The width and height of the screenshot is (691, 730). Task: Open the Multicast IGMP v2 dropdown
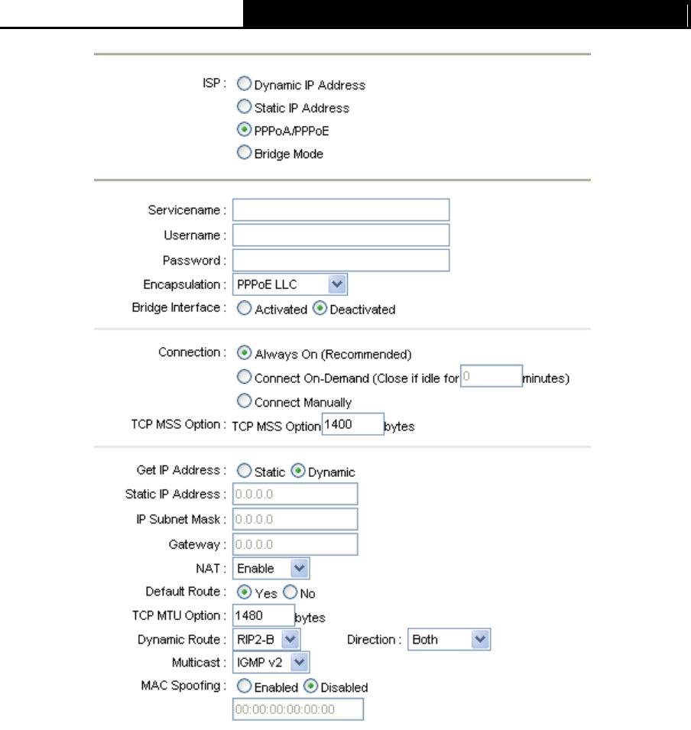pos(271,662)
